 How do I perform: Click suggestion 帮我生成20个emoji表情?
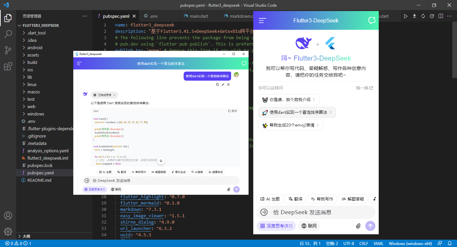tap(290, 125)
